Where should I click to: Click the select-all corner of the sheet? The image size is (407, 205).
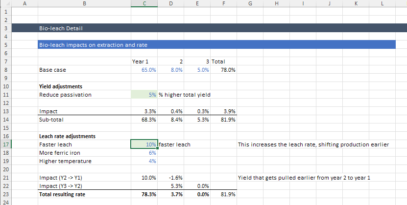(6, 3)
